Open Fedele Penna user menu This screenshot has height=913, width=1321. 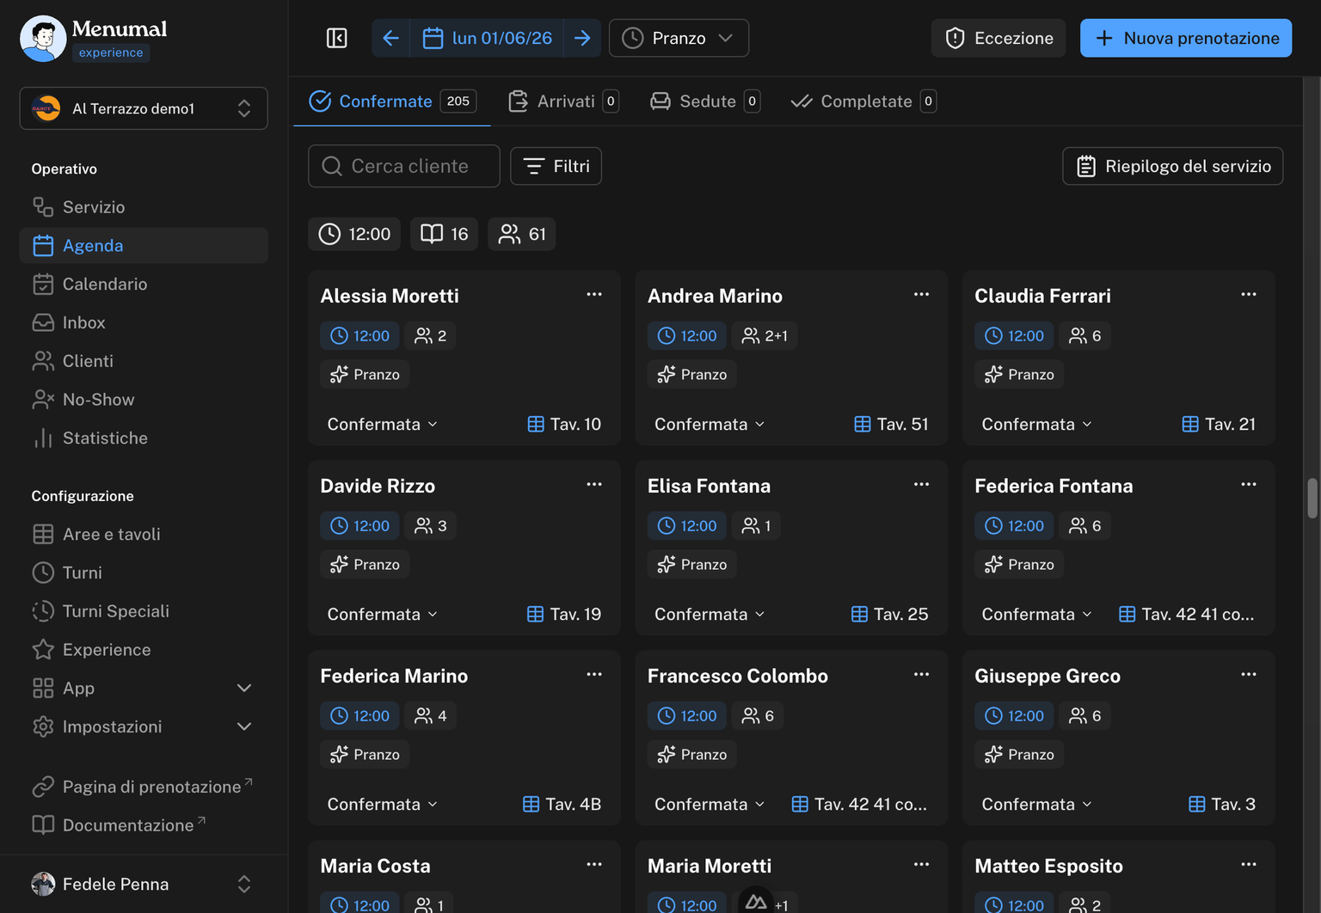point(144,884)
